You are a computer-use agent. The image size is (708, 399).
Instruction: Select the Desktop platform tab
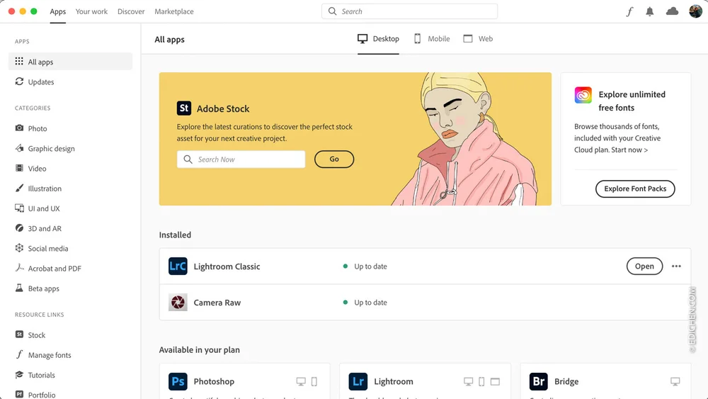(378, 39)
